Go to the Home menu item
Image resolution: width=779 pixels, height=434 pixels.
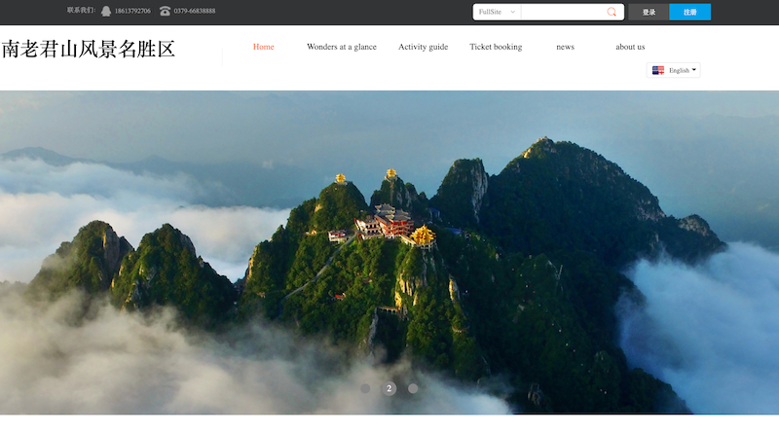(263, 47)
